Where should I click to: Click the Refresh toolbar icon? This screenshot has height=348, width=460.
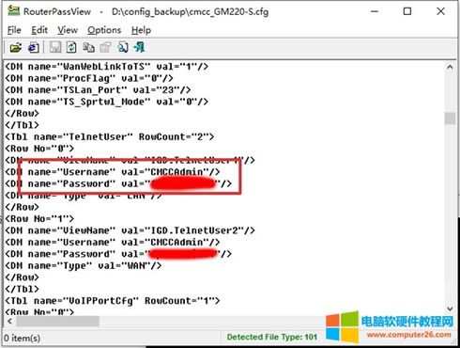pos(71,48)
